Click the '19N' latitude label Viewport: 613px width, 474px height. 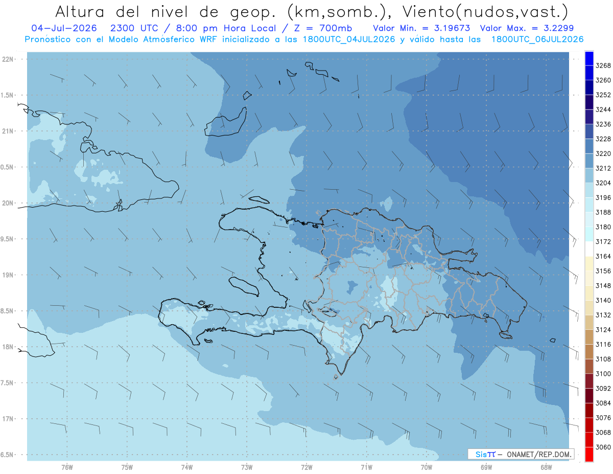[x=8, y=275]
